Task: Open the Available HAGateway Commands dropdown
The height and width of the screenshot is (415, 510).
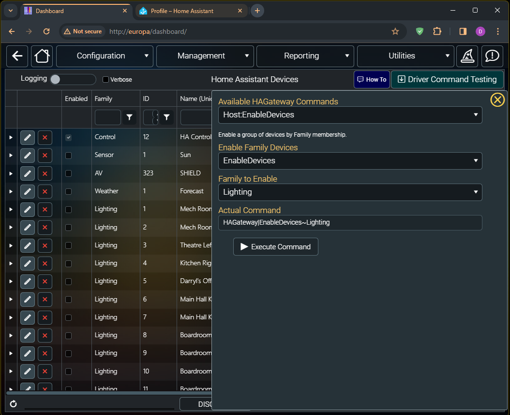Action: pos(350,115)
